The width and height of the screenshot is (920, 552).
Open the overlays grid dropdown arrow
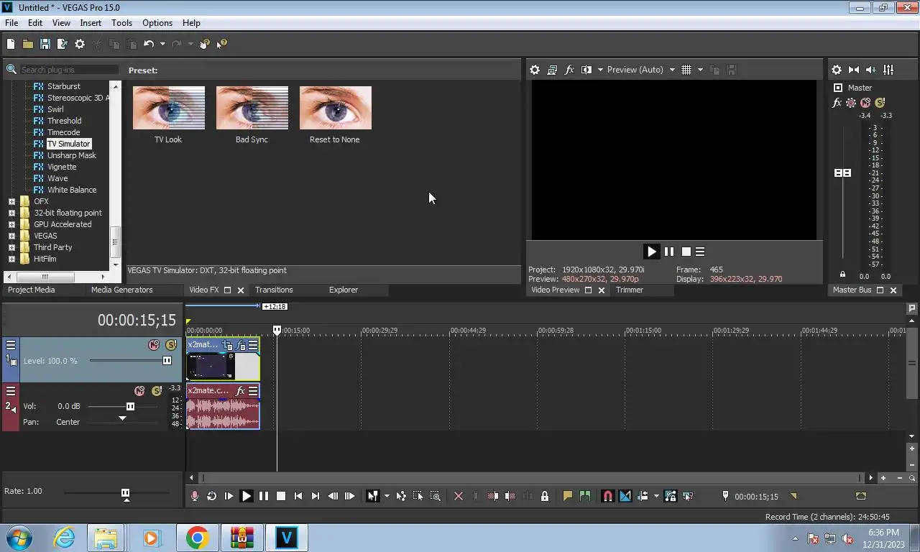click(700, 70)
